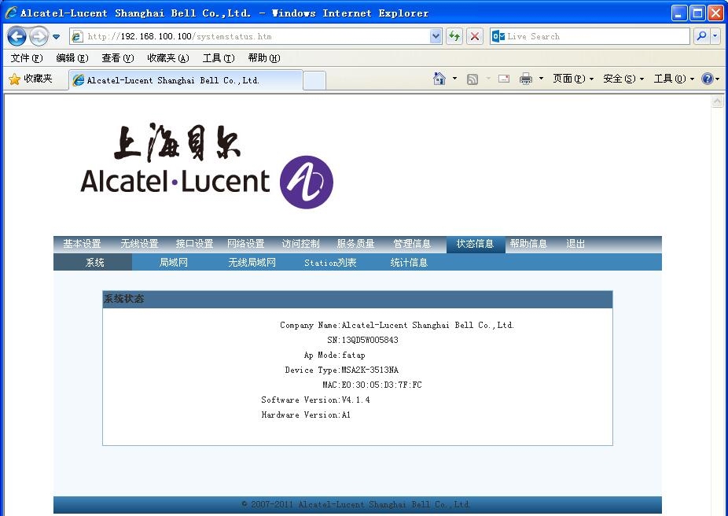Click the 收藏夹 favorites star button
This screenshot has width=728, height=516.
click(31, 79)
